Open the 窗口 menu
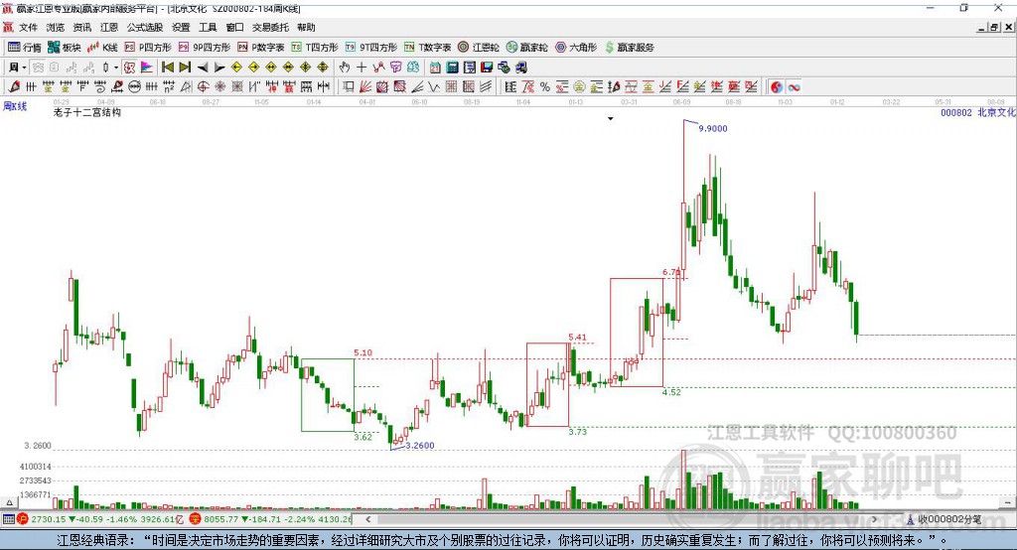 [x=234, y=27]
